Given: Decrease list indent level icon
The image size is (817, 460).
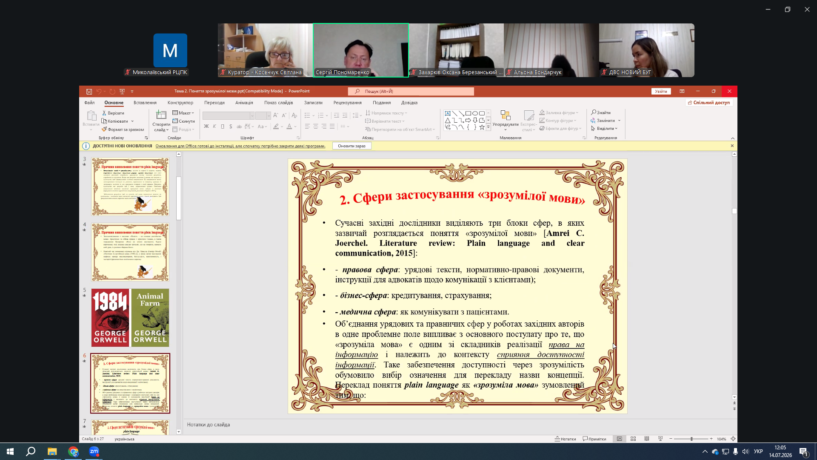Looking at the screenshot, I should [337, 115].
